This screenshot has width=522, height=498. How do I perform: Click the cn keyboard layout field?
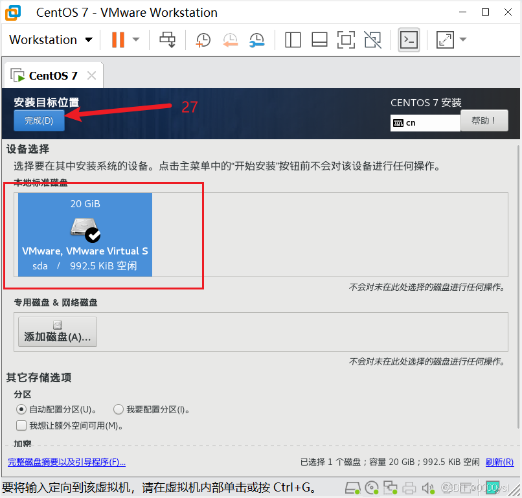pyautogui.click(x=426, y=123)
